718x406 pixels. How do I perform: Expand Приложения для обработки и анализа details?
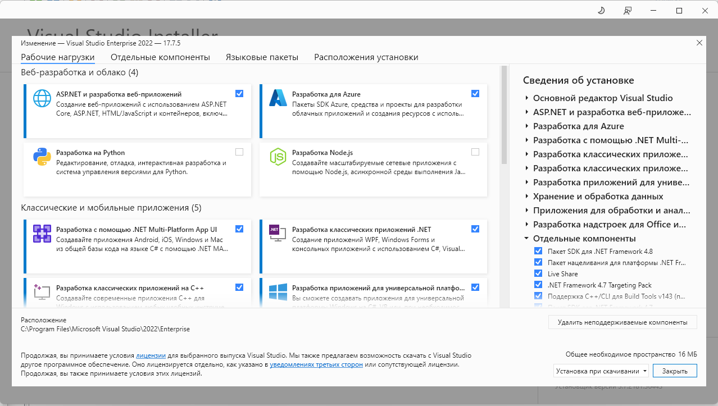527,210
